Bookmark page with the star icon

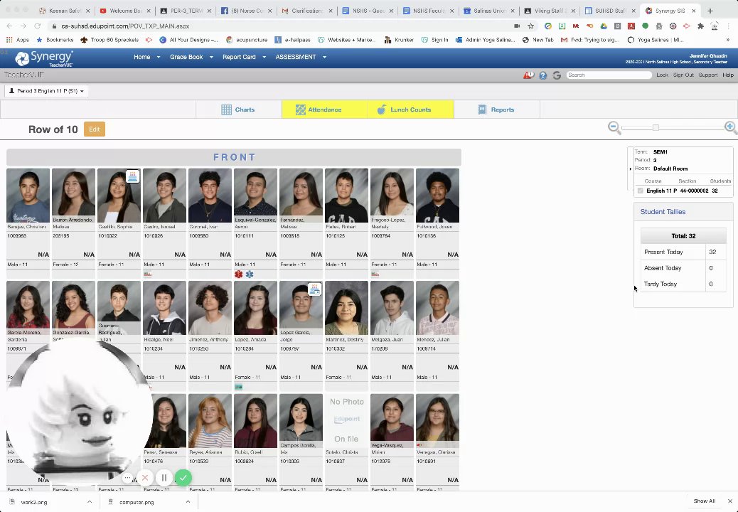[x=531, y=26]
